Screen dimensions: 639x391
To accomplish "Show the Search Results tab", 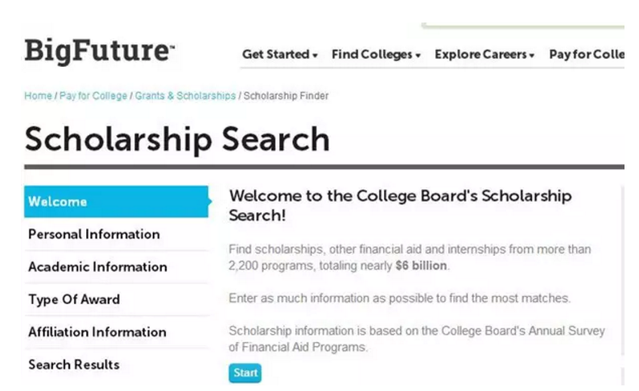I will point(73,364).
